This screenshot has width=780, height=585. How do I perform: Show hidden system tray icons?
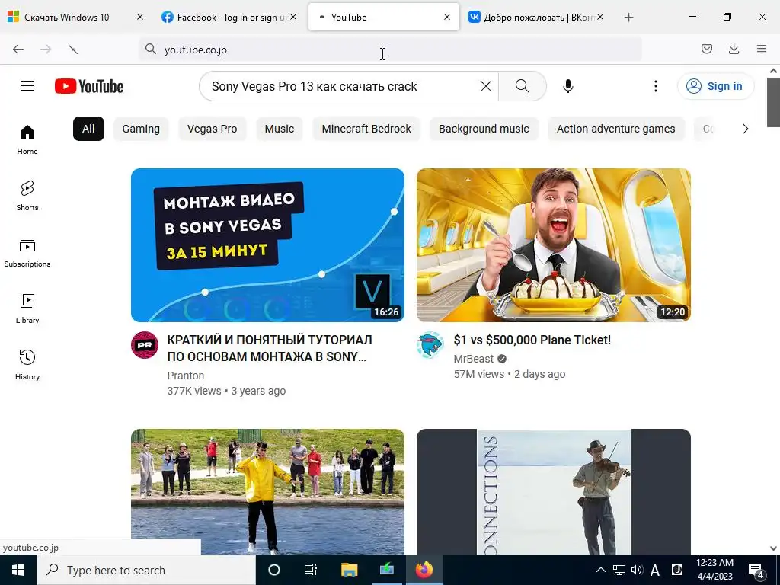[x=601, y=570]
